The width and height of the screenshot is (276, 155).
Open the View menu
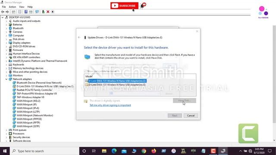coord(22,7)
